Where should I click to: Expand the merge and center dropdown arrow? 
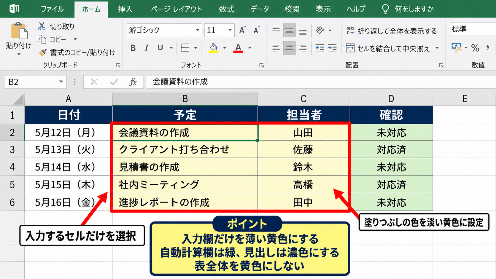click(x=437, y=48)
